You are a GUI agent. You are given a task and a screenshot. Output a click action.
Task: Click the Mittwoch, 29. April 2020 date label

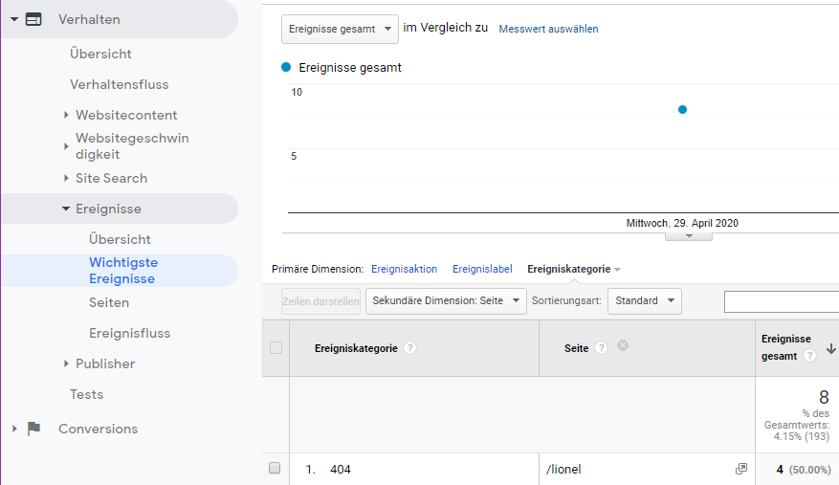(682, 223)
